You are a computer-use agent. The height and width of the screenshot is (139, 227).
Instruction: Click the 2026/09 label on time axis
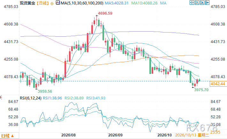point(115,135)
